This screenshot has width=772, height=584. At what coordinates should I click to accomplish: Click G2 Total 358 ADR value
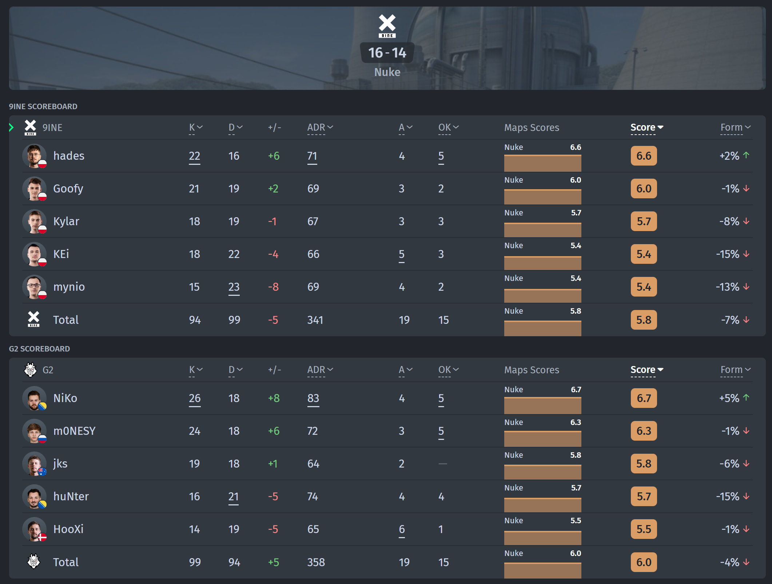coord(316,562)
